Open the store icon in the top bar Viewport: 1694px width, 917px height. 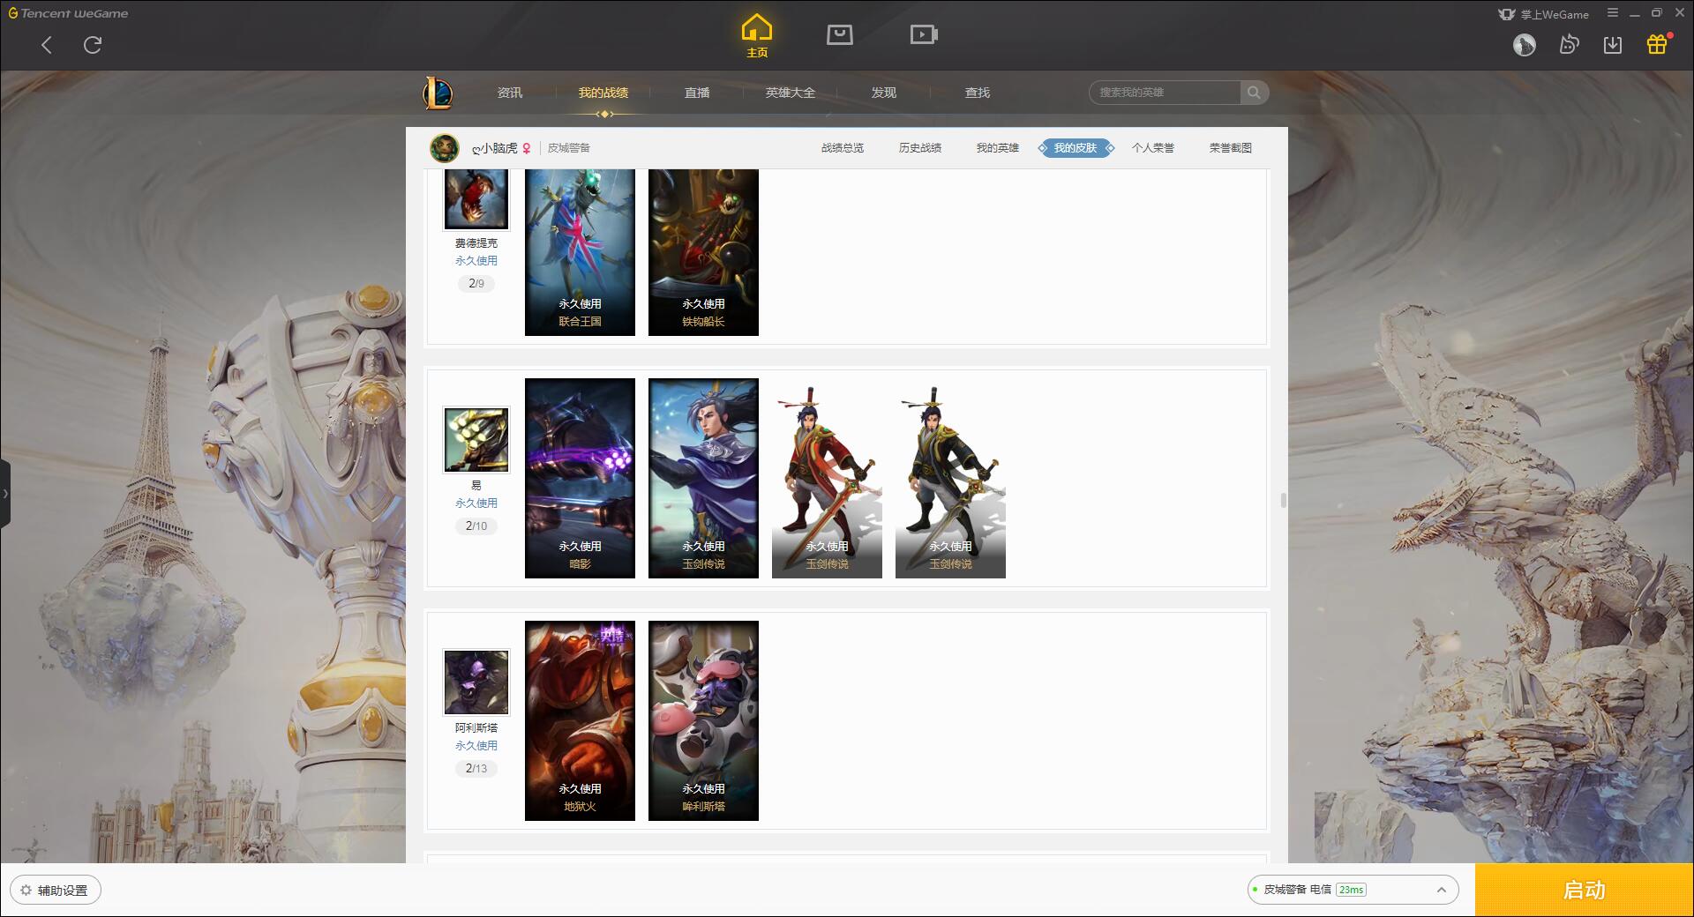click(x=839, y=34)
